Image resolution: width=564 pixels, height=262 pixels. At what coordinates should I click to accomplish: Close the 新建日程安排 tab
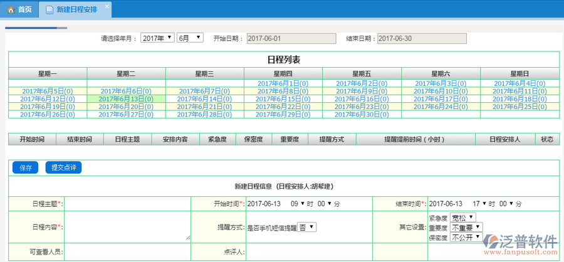pos(107,6)
